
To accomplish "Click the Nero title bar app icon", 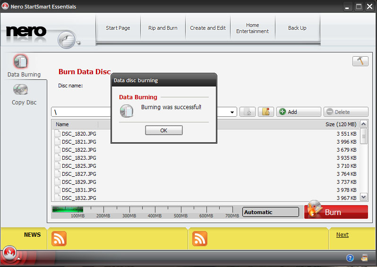I will coord(5,6).
